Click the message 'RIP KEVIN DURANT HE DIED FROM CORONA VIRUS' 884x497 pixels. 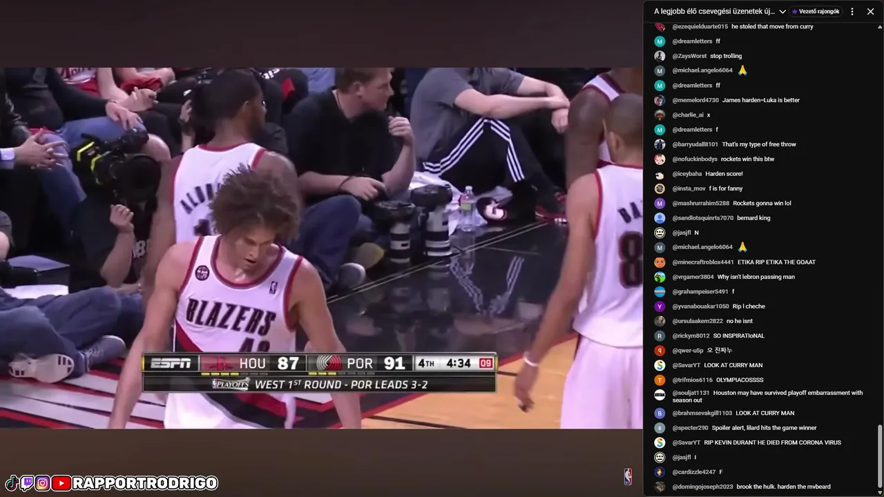pos(772,442)
